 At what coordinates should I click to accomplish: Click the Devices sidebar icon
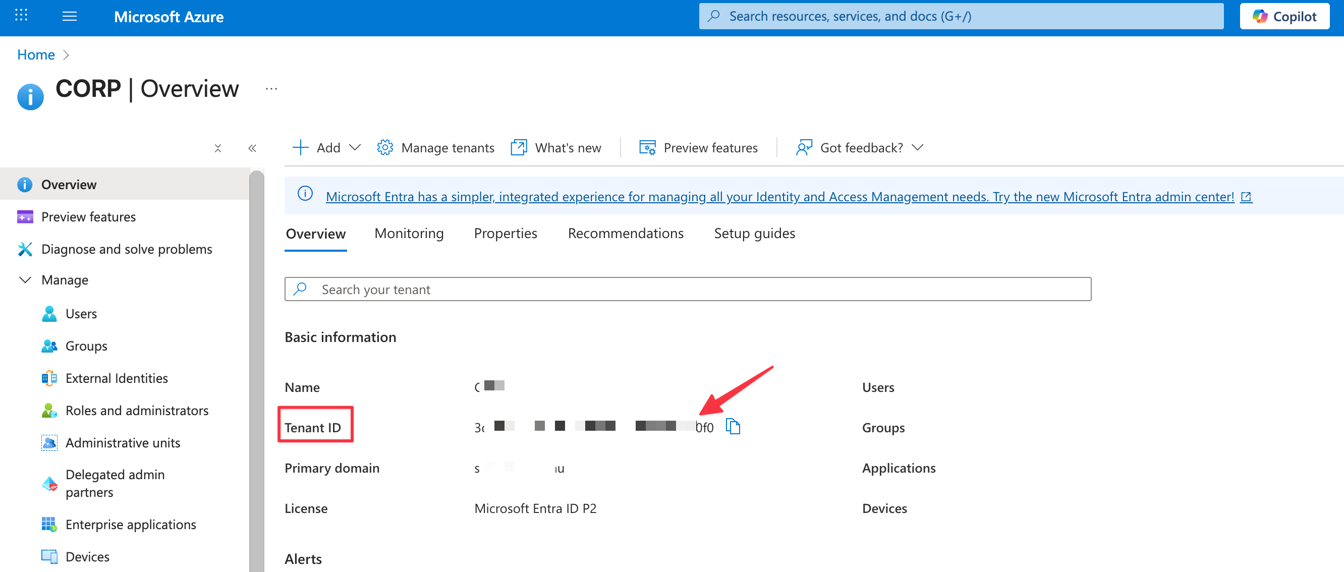coord(49,557)
